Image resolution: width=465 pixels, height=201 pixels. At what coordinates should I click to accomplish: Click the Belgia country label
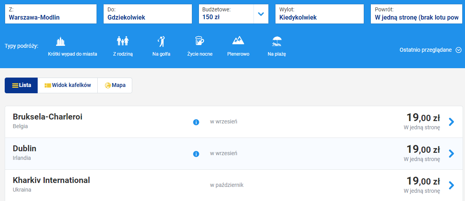[20, 127]
